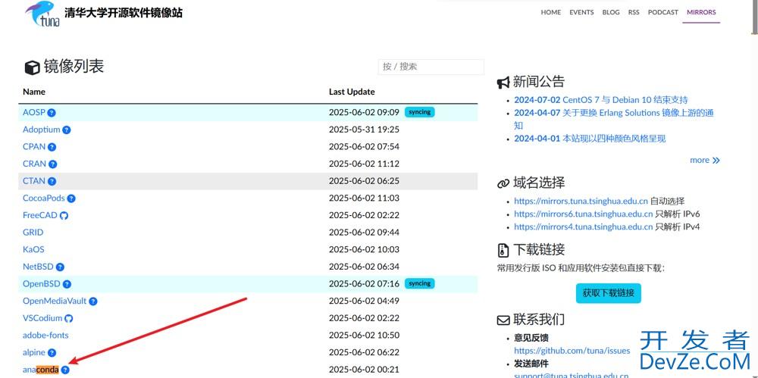Image resolution: width=758 pixels, height=378 pixels.
Task: Click the TUNA fish logo
Action: coord(42,14)
